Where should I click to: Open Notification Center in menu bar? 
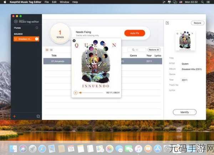[x=208, y=2]
